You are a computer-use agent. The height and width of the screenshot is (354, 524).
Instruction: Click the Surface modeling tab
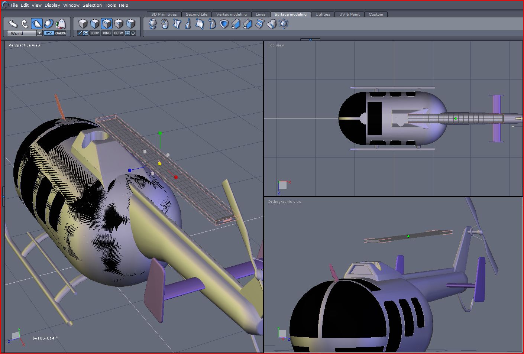291,14
